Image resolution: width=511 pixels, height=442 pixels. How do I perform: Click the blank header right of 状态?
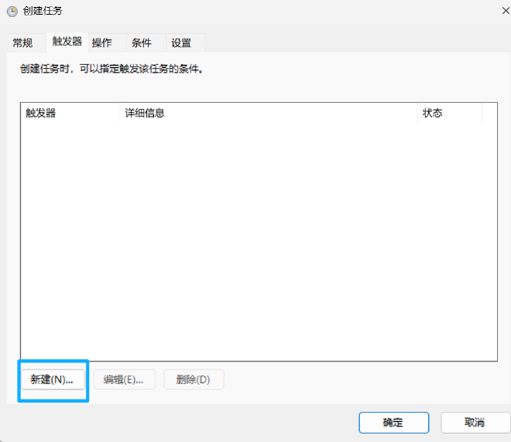click(x=489, y=113)
